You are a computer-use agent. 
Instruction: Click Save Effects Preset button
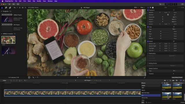pyautogui.click(x=177, y=77)
